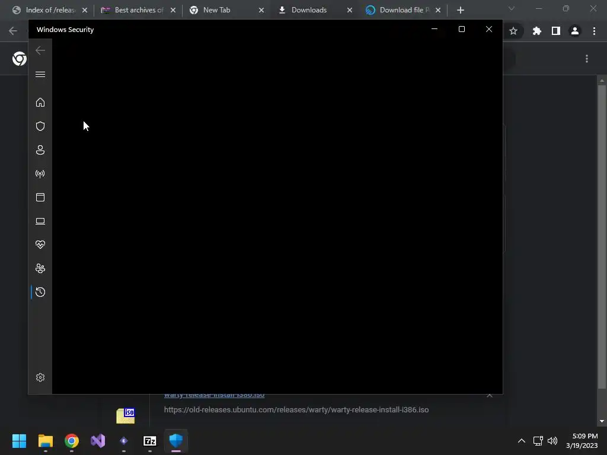The width and height of the screenshot is (607, 455).
Task: Open Windows Security taskbar shield icon
Action: [176, 441]
